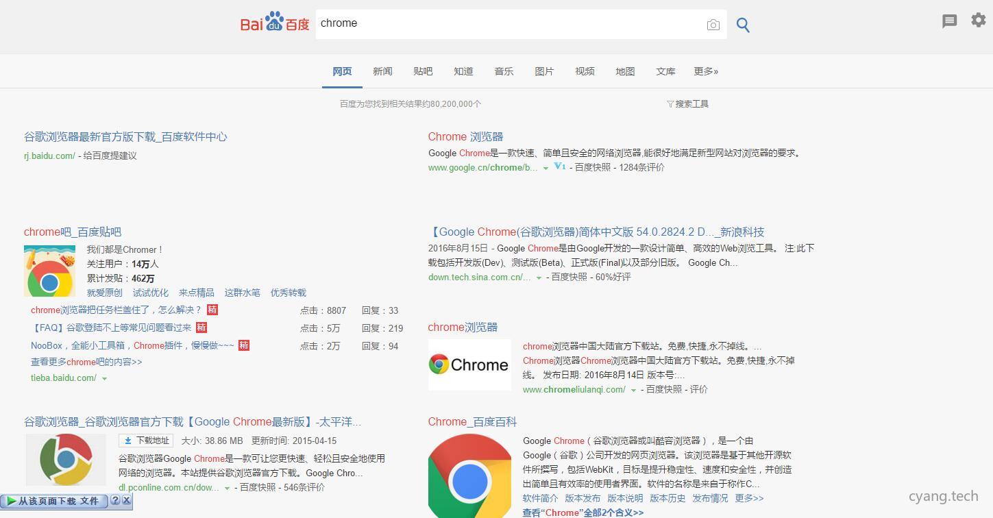Open the 谷歌浏览器最新官方版下载 result link
The image size is (993, 518).
(125, 136)
